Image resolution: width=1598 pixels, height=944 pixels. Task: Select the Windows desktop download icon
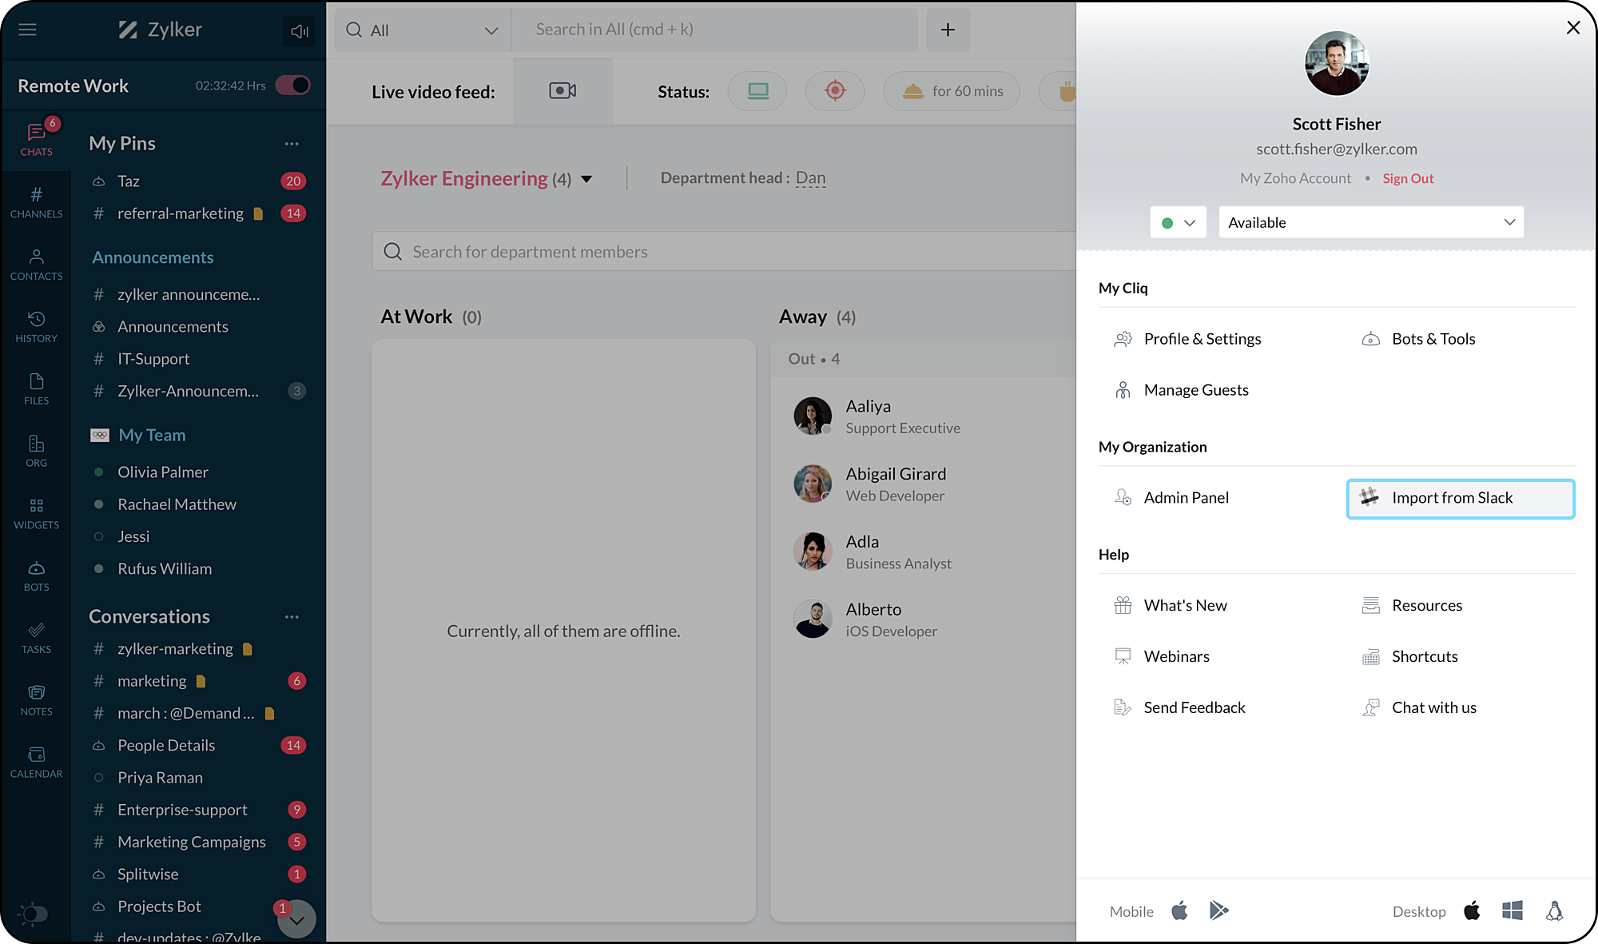(1512, 910)
